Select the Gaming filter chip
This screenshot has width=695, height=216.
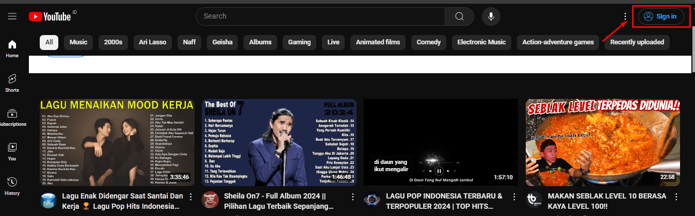click(299, 42)
